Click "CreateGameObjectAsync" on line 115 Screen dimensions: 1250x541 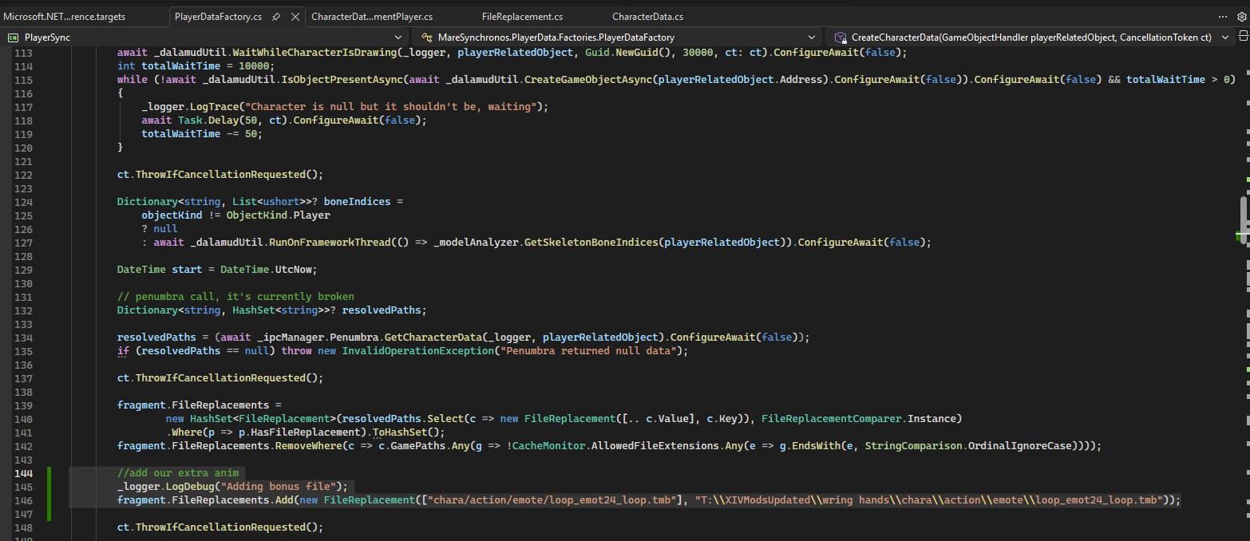pyautogui.click(x=588, y=80)
